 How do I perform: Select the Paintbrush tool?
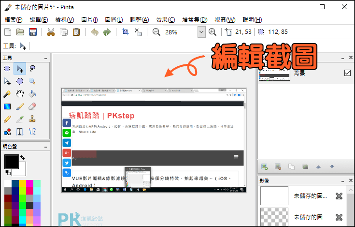click(x=20, y=106)
